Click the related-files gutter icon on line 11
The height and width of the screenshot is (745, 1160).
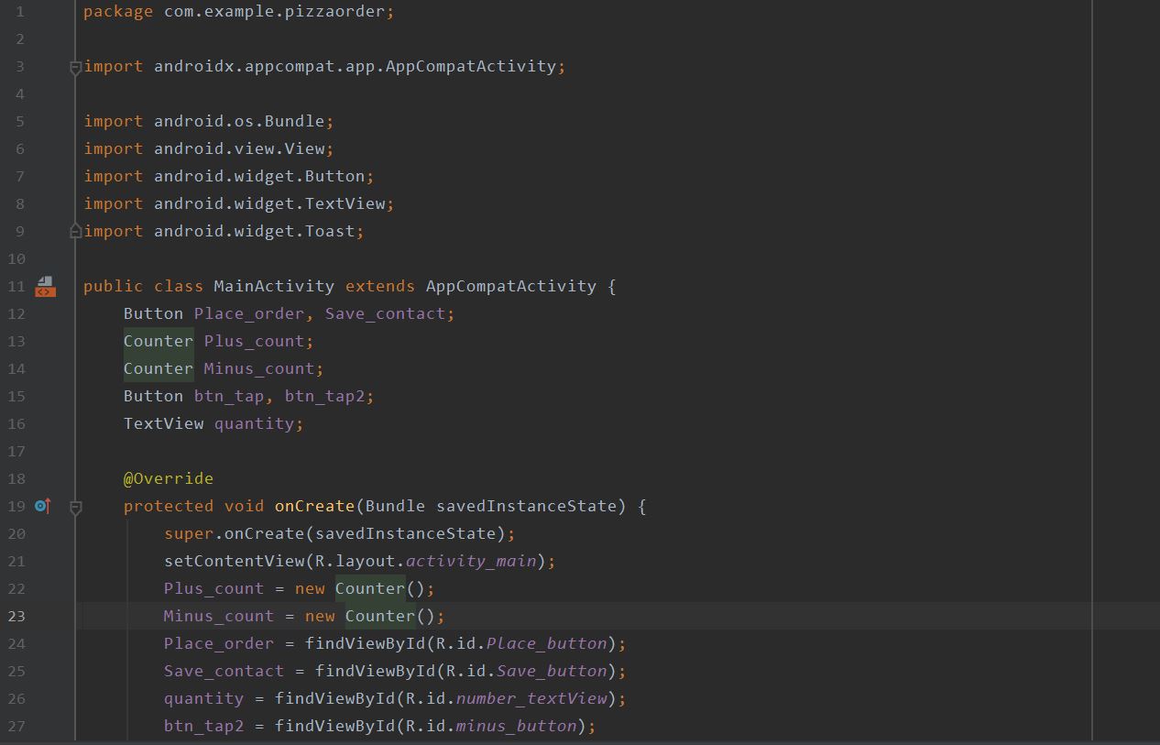pos(44,286)
